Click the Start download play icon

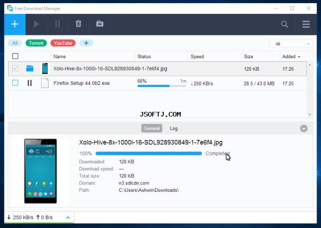pos(36,24)
